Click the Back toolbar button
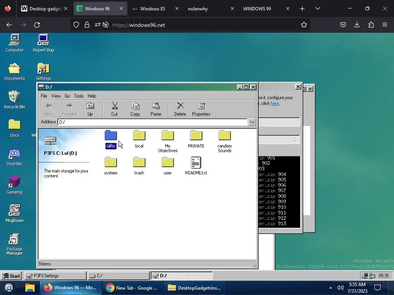The width and height of the screenshot is (394, 295). click(48, 109)
